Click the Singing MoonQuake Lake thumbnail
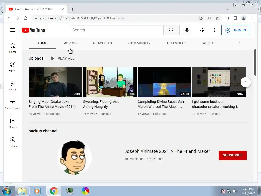The image size is (261, 196). pyautogui.click(x=55, y=82)
